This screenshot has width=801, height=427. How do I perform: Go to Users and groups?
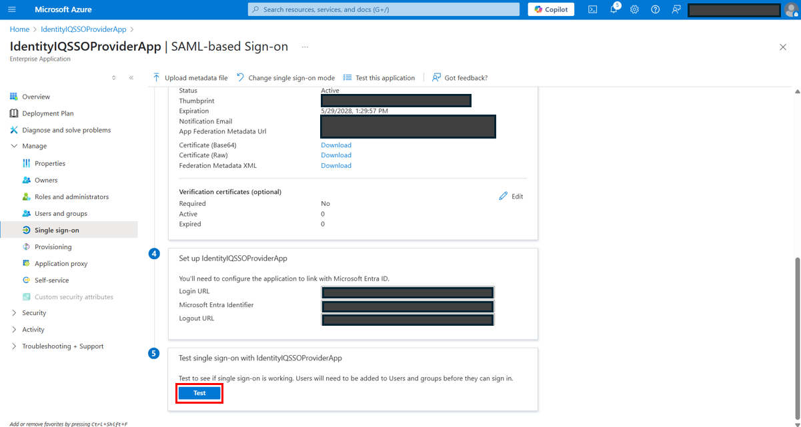pyautogui.click(x=61, y=214)
